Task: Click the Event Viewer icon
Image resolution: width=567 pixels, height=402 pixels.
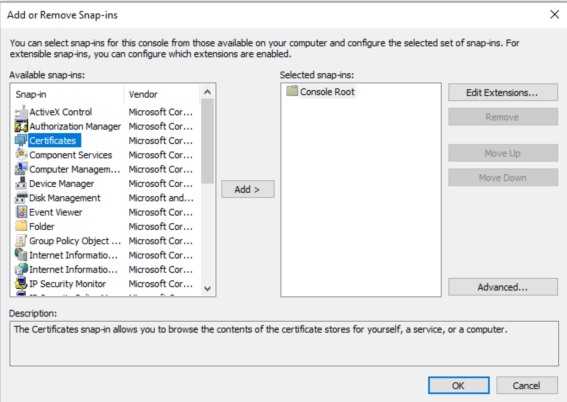Action: [21, 212]
